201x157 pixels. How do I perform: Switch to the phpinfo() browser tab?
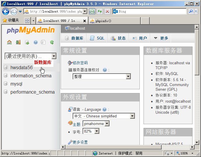[115, 21]
